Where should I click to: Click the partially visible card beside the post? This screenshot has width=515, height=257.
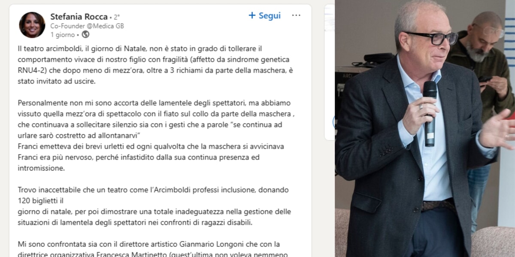(x=329, y=72)
